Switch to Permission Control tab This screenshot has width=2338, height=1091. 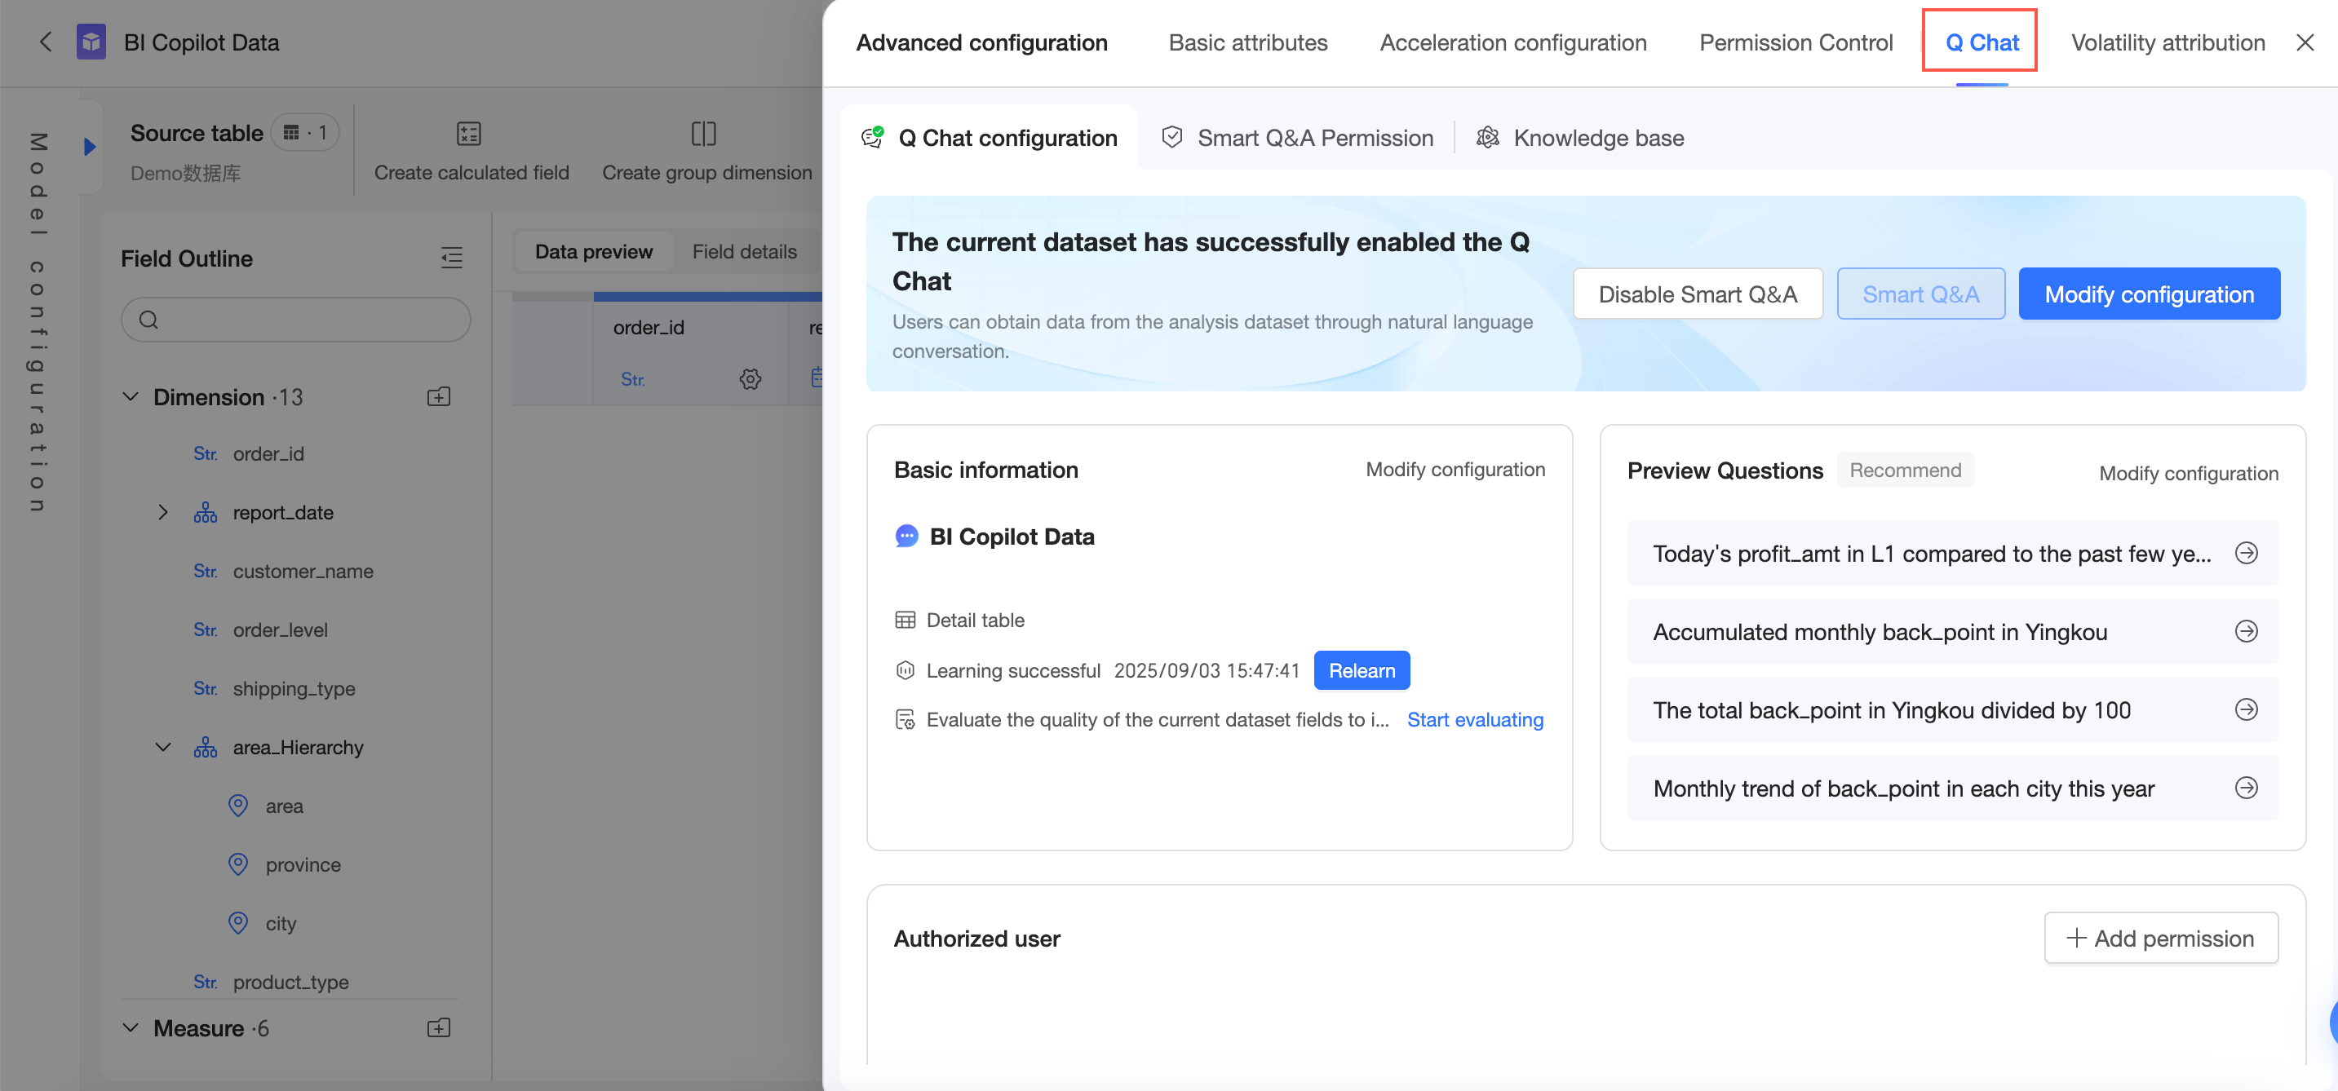tap(1796, 42)
